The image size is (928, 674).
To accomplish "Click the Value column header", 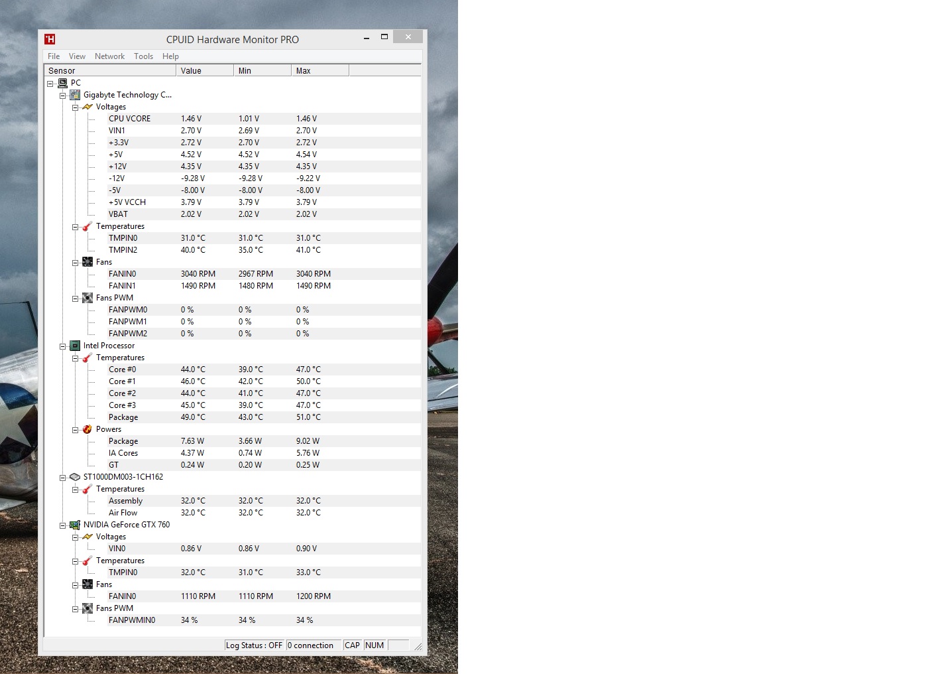I will click(205, 70).
